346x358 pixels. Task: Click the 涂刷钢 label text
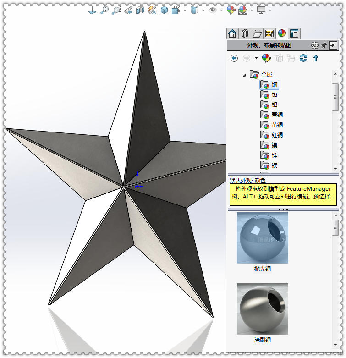point(263,340)
